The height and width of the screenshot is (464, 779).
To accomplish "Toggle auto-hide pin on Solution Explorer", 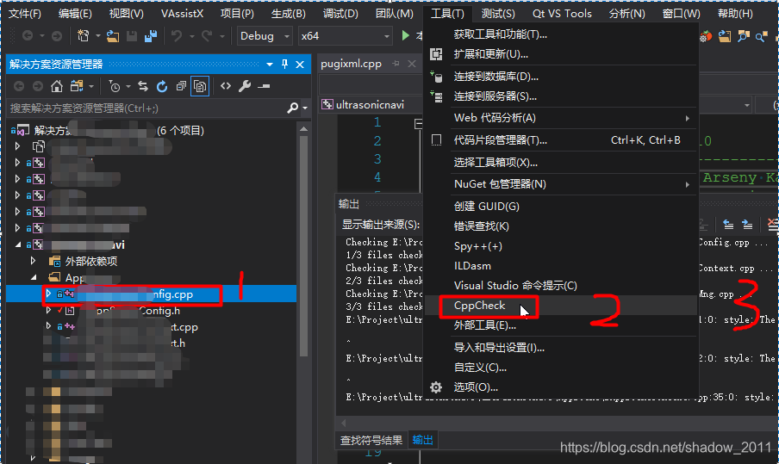I will [284, 64].
